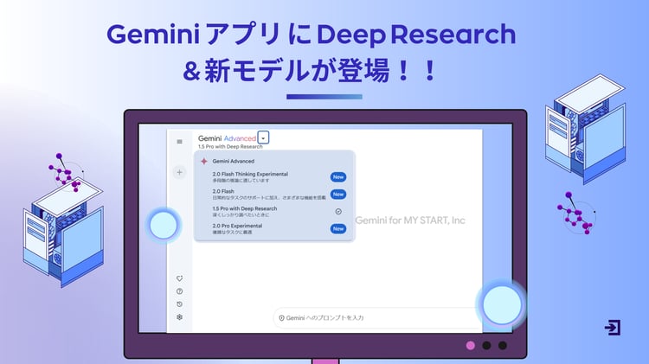Open the activity history icon

click(x=180, y=304)
